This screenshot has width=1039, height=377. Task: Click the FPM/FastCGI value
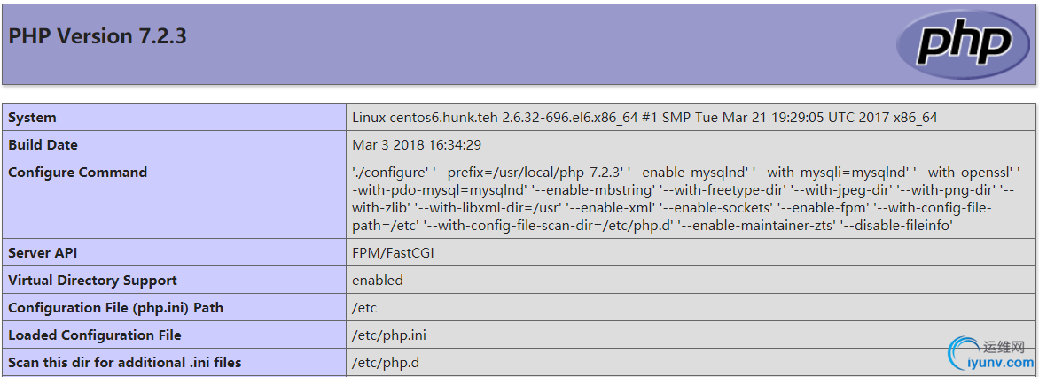393,253
